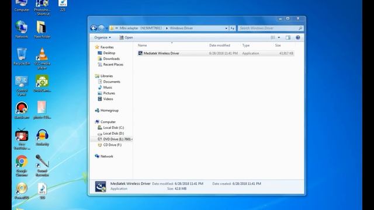Select the Recycle Bin desktop icon
This screenshot has height=210, width=374.
click(22, 57)
